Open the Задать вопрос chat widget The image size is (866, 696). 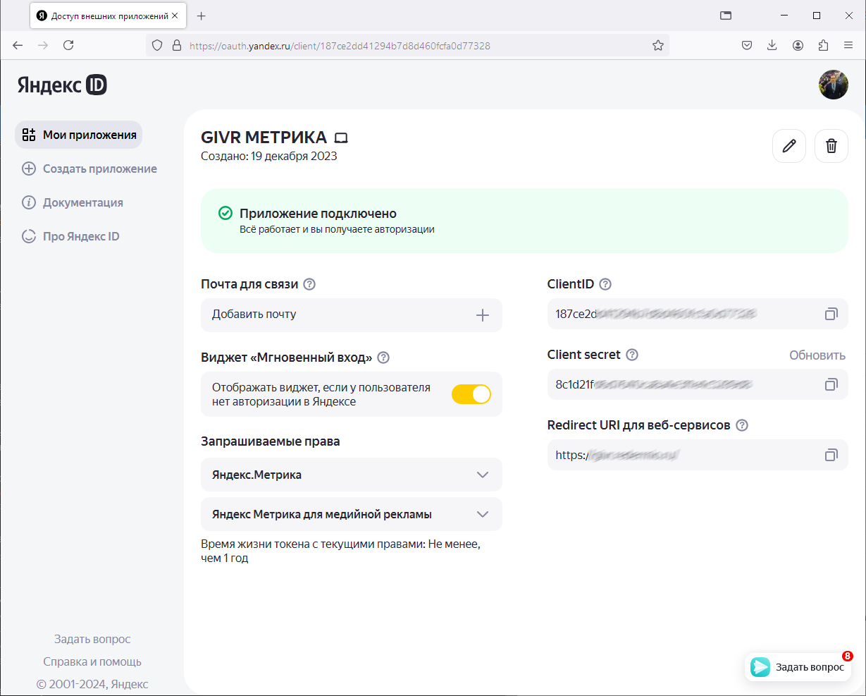[x=798, y=667]
